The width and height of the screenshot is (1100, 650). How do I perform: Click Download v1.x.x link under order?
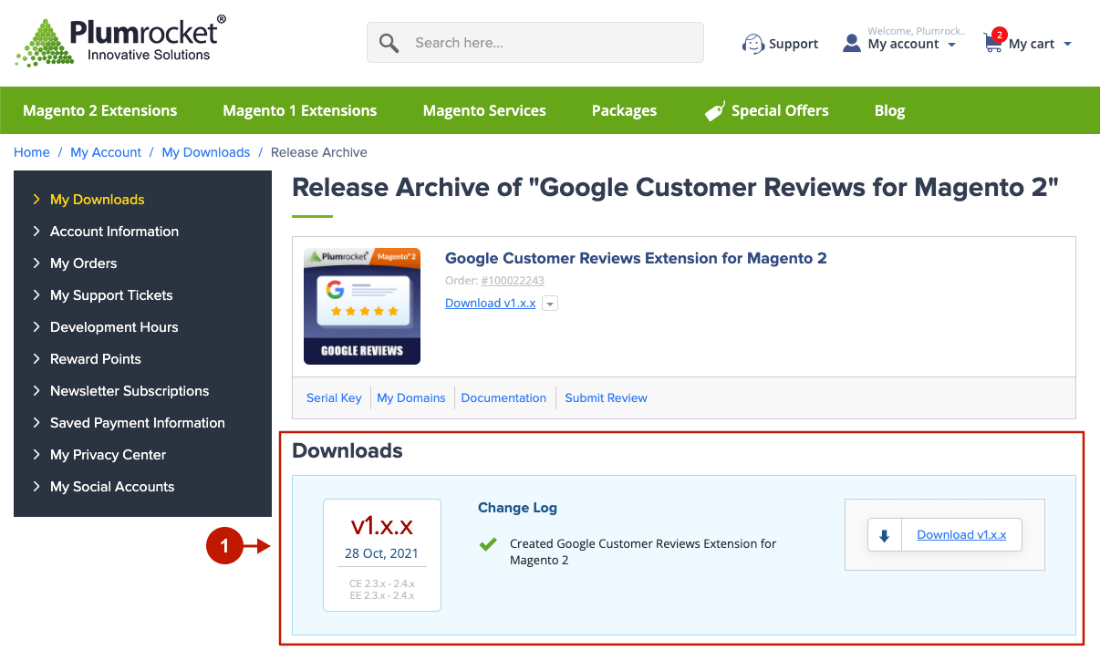coord(491,304)
